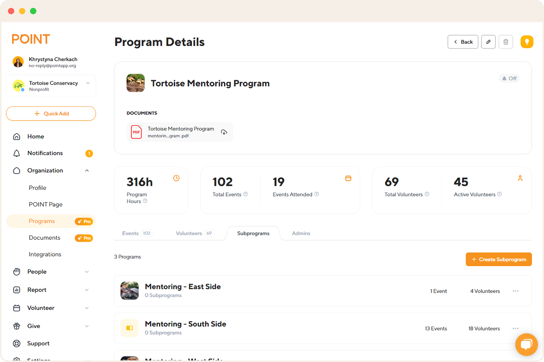Open the yellow lightbulb tips button
The width and height of the screenshot is (544, 362).
(527, 42)
